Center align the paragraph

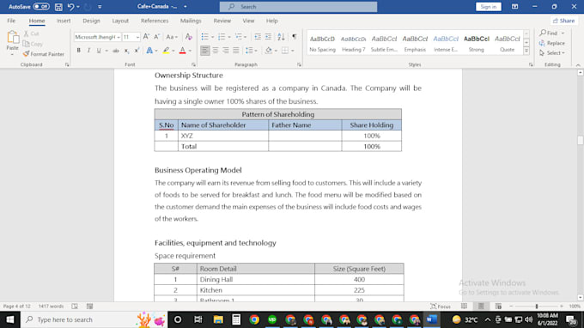click(x=216, y=51)
